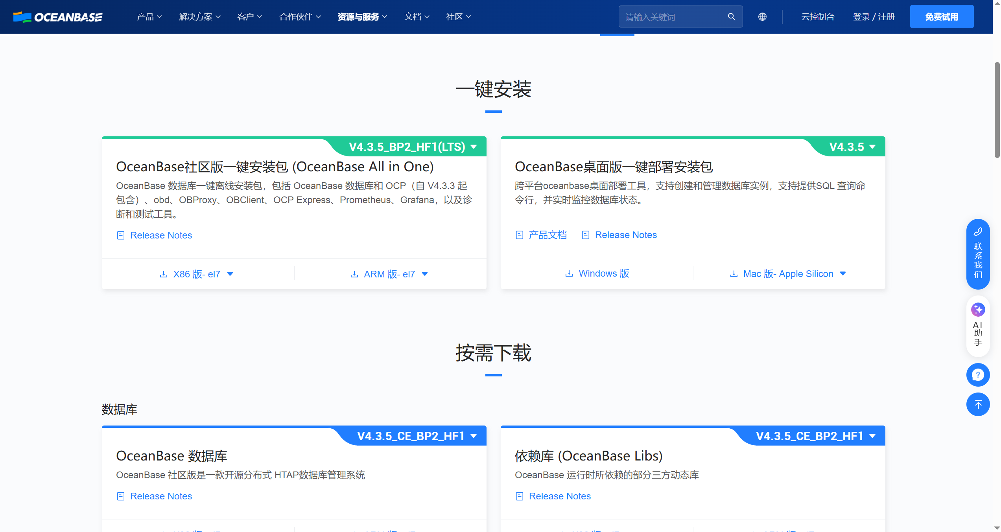Click 登录 / 注册 to sign in
The image size is (1001, 532).
pyautogui.click(x=874, y=17)
